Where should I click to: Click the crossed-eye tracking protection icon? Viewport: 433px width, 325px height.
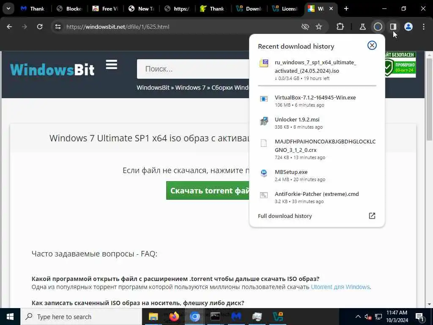(x=305, y=27)
